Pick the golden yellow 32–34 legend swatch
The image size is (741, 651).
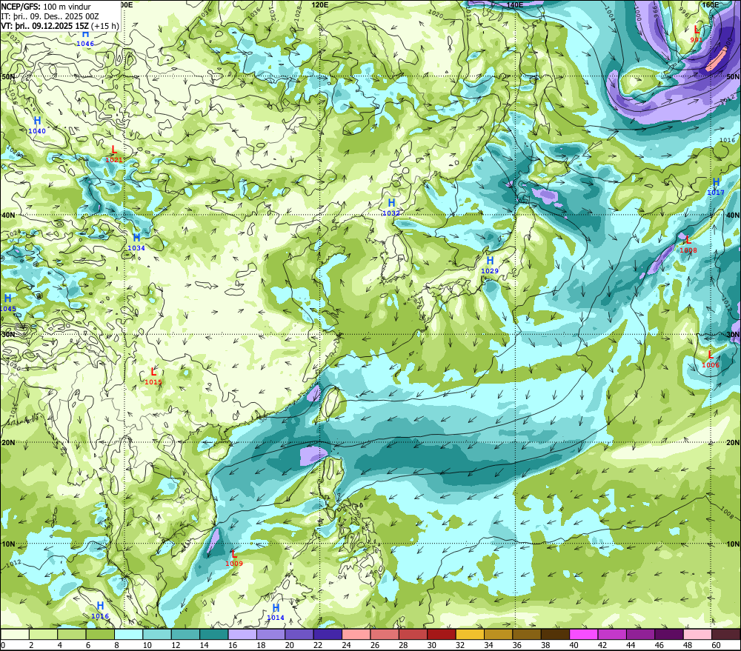coord(470,634)
